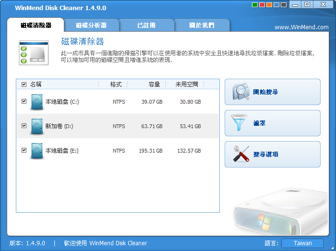This screenshot has height=251, width=336.
Task: Click the drive icon for 本地磁盤 (C:)
Action: coord(36,102)
